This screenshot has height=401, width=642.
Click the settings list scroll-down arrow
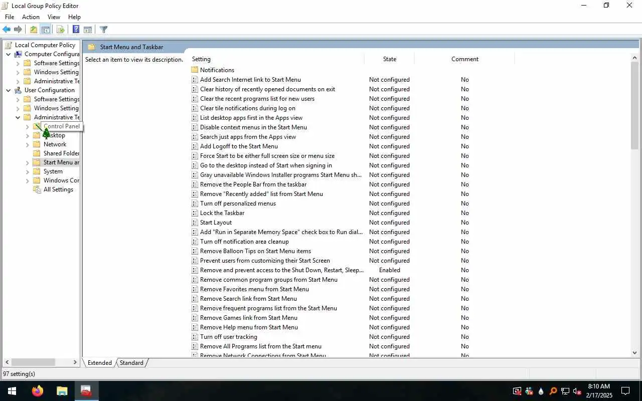click(x=634, y=353)
